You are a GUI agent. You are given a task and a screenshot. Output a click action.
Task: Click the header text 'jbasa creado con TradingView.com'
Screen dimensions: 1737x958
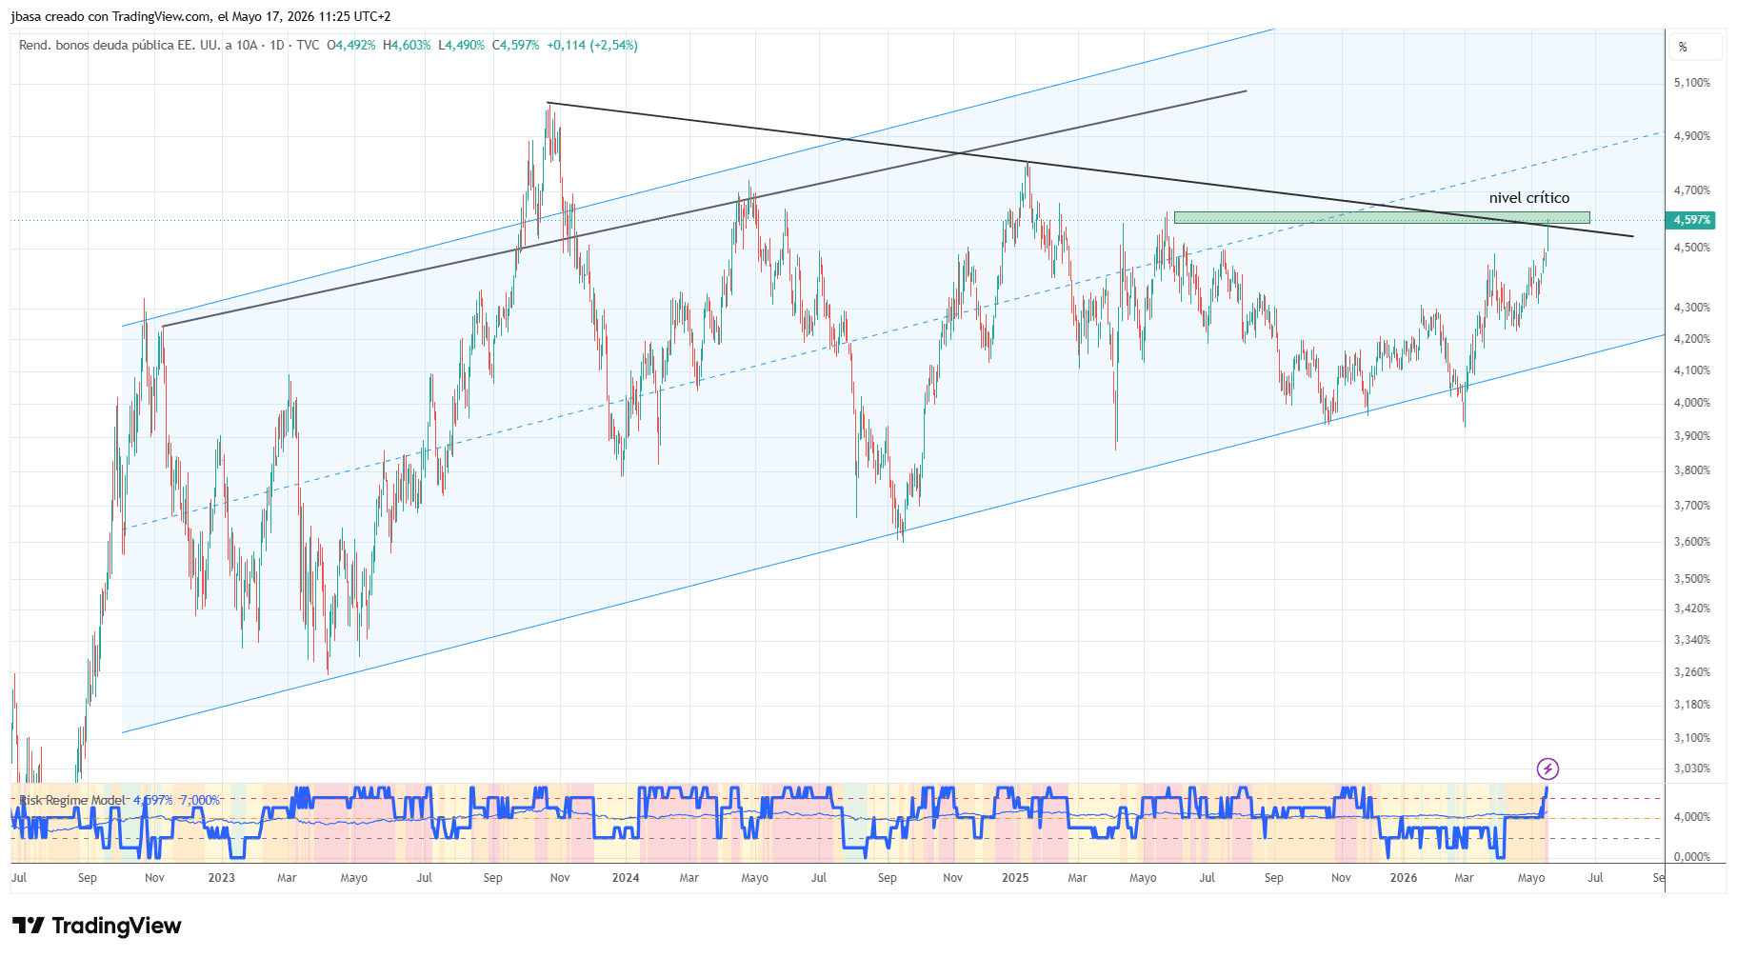(110, 16)
